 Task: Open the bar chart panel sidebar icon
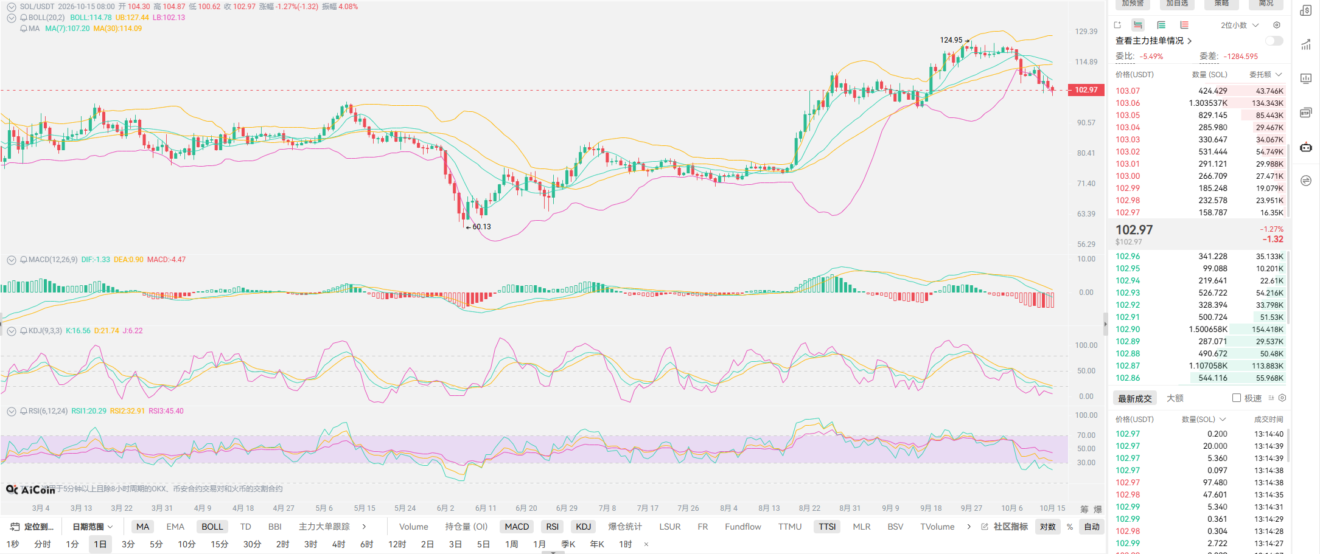[x=1306, y=78]
